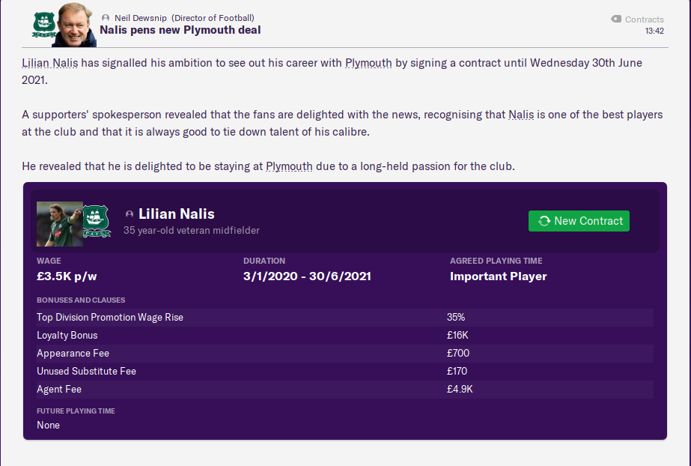Open 'Plymouth' link in the last paragraph
The image size is (691, 466).
[x=289, y=166]
